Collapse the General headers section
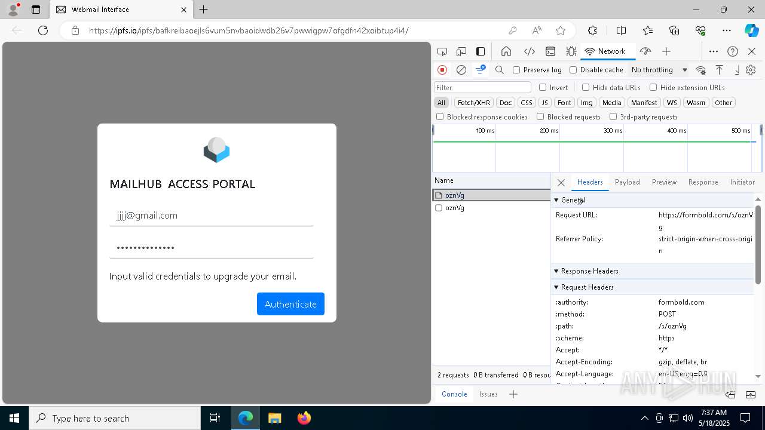The height and width of the screenshot is (430, 765). pyautogui.click(x=652, y=200)
